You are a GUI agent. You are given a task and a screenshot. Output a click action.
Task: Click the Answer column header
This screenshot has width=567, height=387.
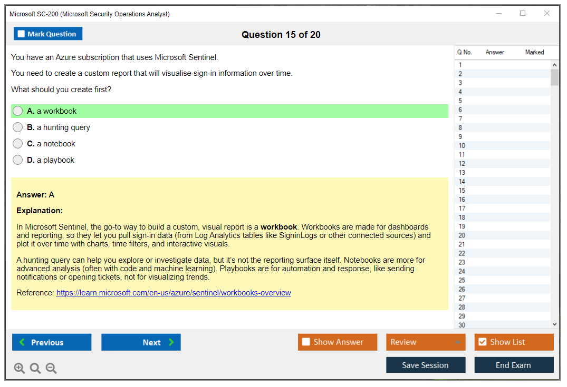tap(494, 52)
